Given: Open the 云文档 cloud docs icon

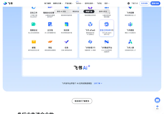Looking at the screenshot, I should (x=50, y=24).
